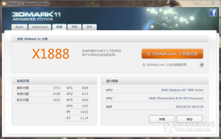The width and height of the screenshot is (221, 139).
Task: Click the GT2 value 9.73
Action: point(85,94)
